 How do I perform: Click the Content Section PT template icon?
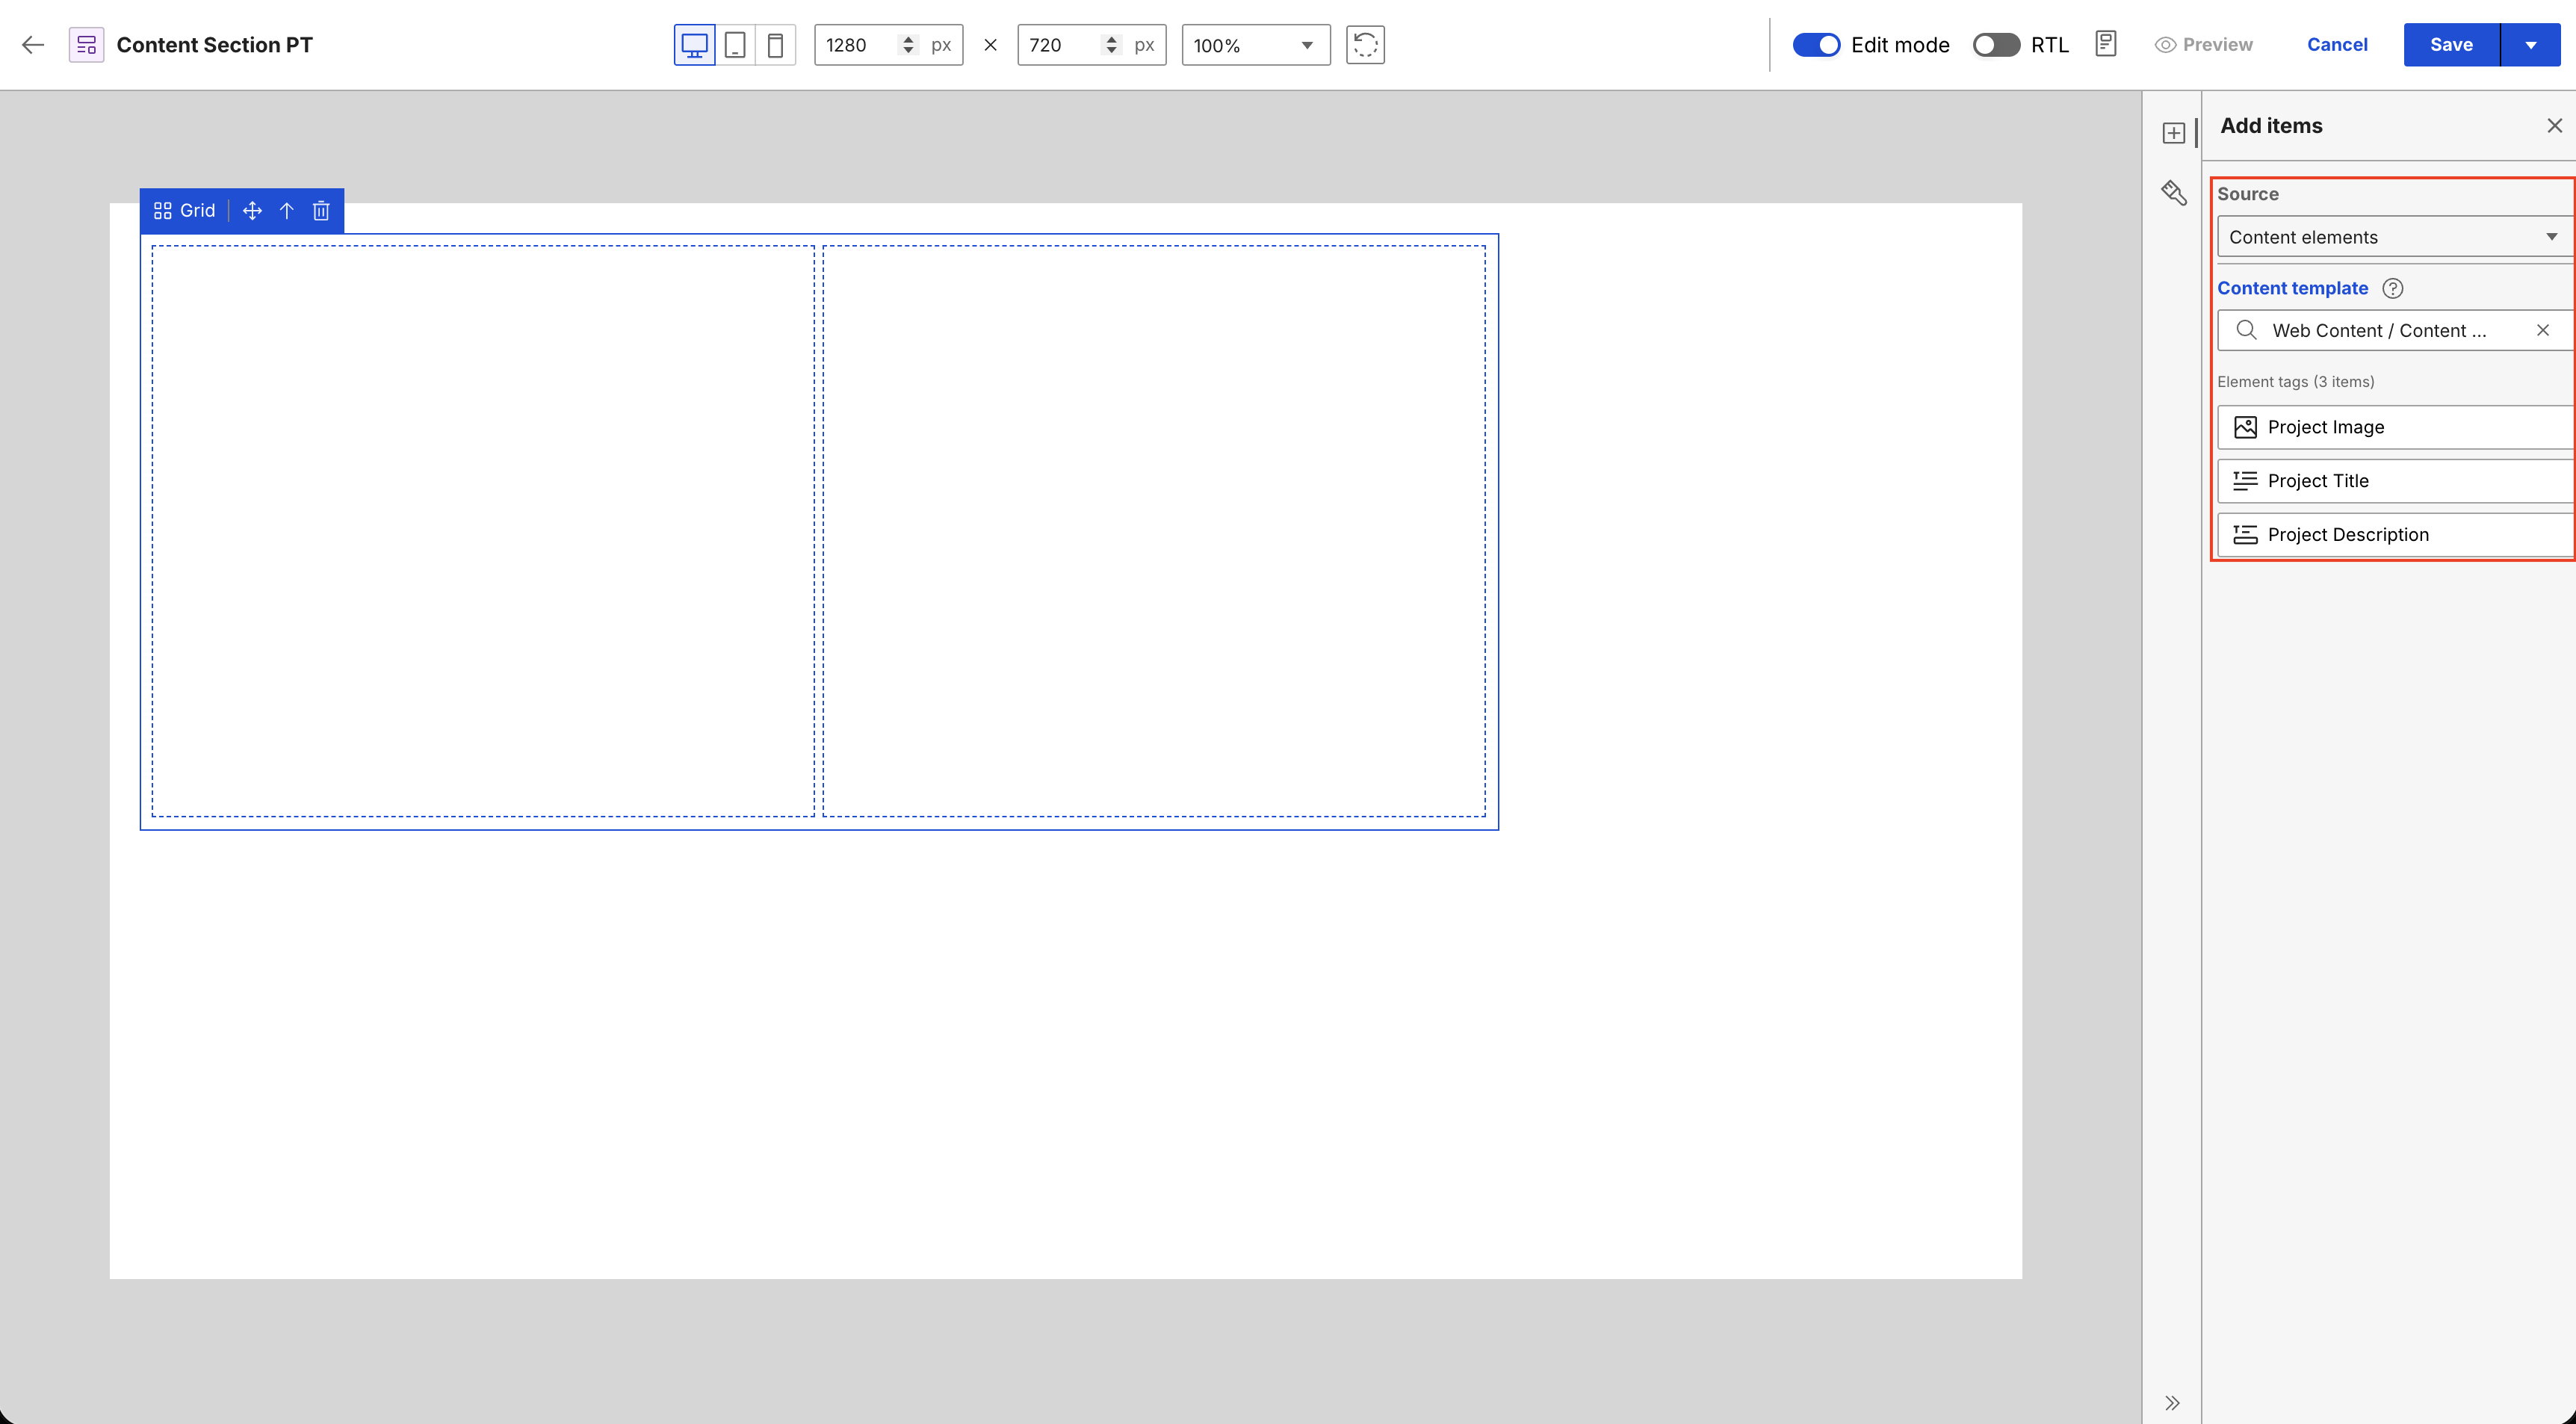(86, 45)
